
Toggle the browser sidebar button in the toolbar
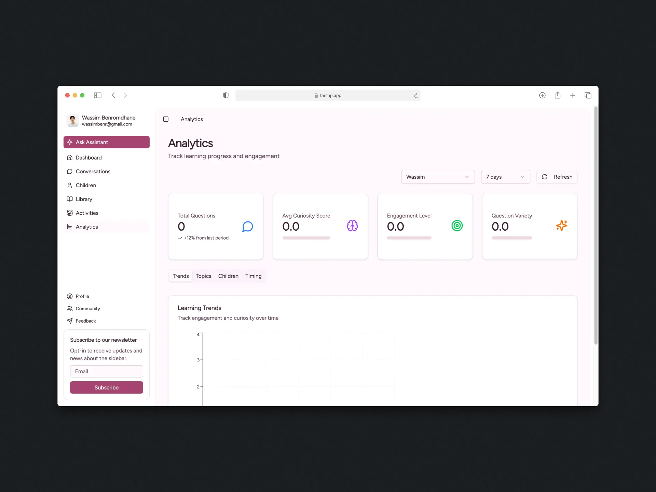(x=98, y=95)
